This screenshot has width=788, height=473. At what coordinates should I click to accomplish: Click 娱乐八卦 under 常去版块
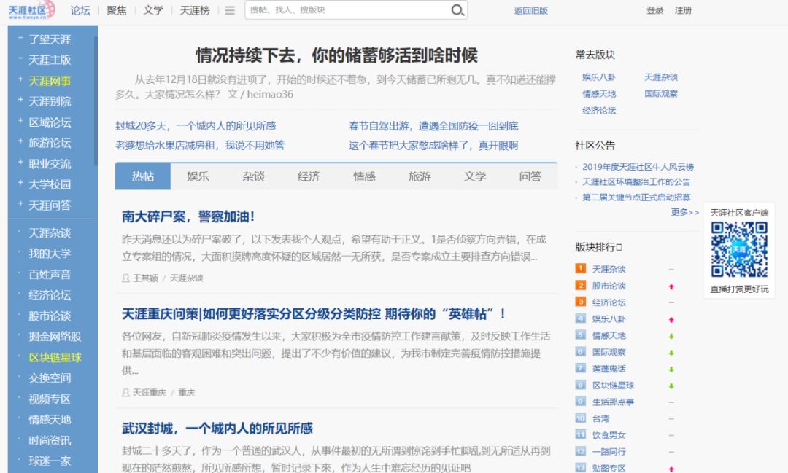[x=598, y=77]
